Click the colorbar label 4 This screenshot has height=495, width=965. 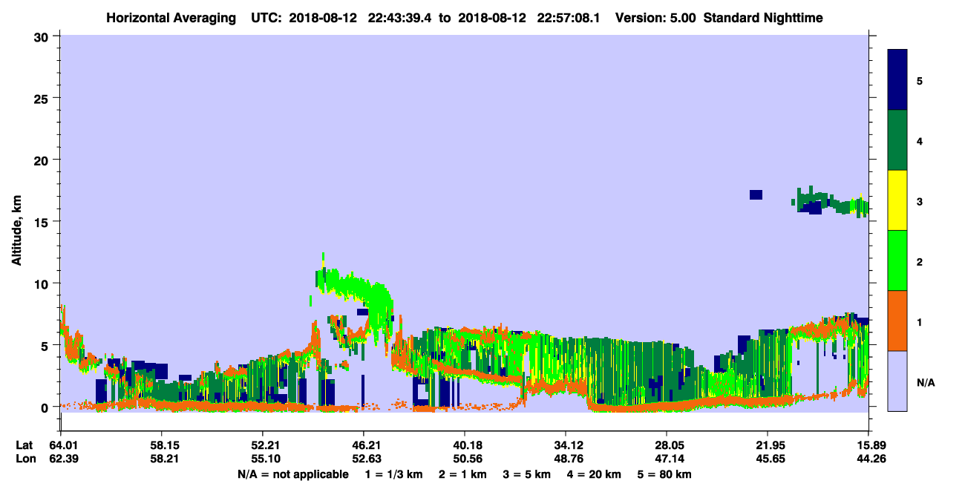(x=919, y=141)
